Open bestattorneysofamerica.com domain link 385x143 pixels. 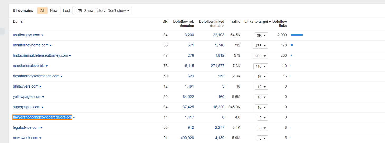click(x=36, y=76)
